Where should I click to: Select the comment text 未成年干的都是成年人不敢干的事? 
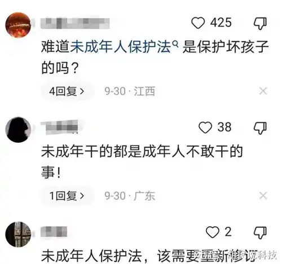click(142, 162)
